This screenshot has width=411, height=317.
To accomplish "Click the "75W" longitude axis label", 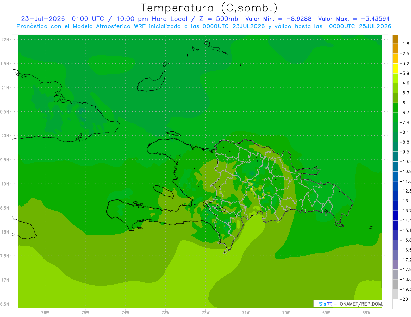I will (x=85, y=313).
